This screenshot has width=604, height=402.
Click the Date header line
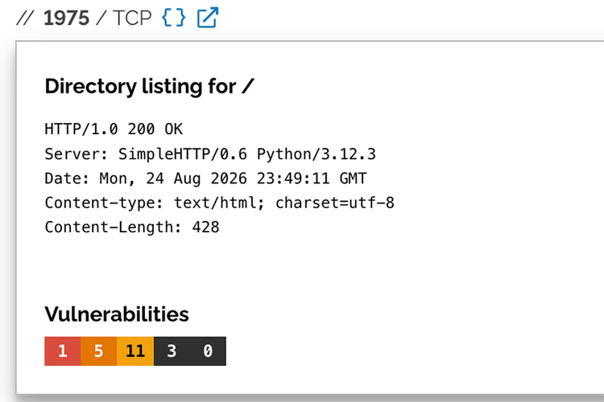[205, 178]
